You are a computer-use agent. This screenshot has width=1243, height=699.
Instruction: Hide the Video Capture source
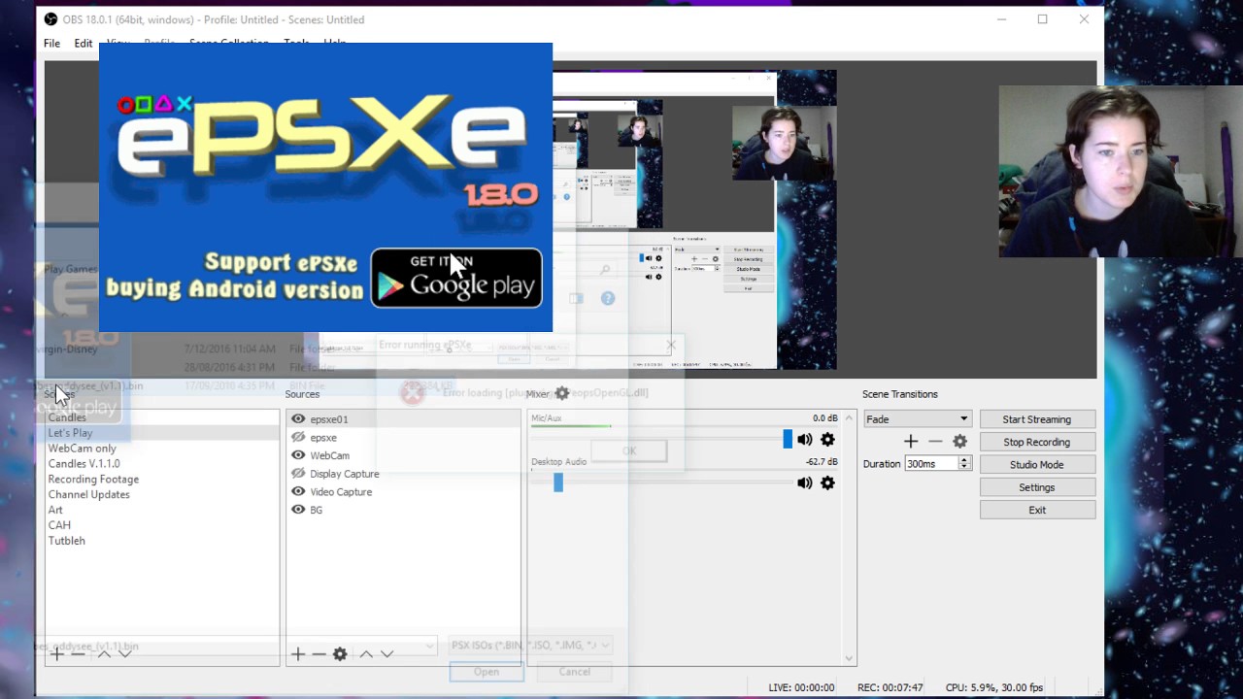point(298,492)
